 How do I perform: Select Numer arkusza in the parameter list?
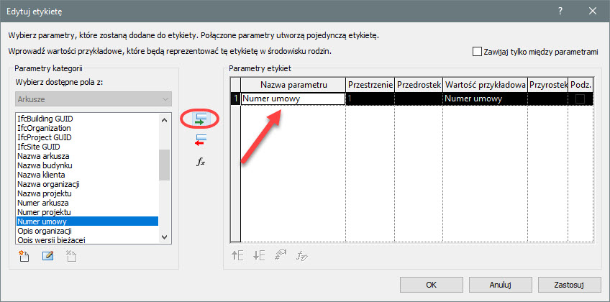45,203
